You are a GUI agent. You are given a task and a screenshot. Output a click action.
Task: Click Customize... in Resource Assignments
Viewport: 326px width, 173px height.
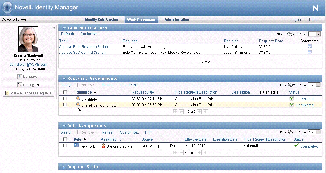(130, 85)
